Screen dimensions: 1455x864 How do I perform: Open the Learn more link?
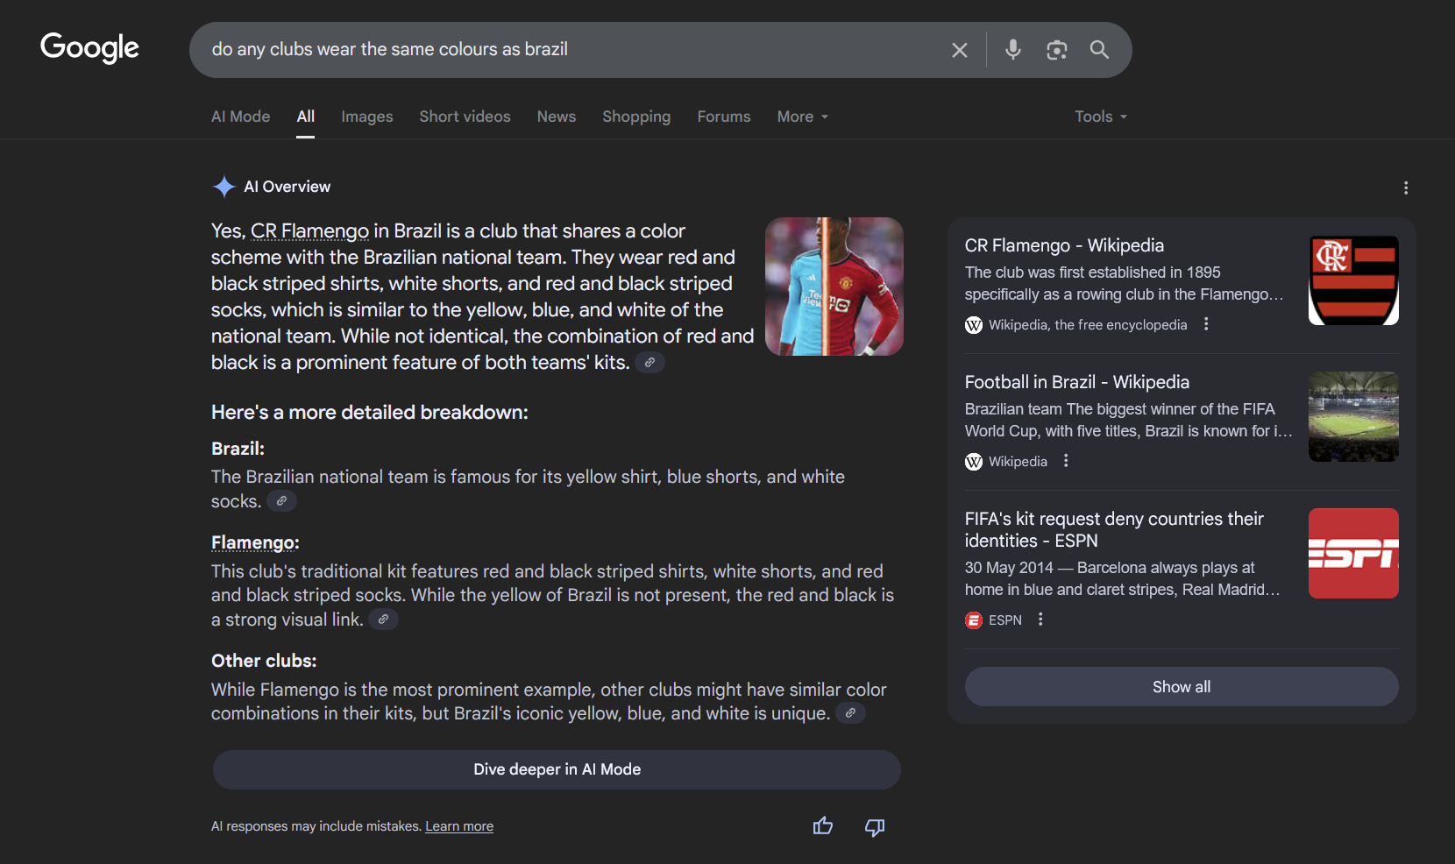pos(459,826)
